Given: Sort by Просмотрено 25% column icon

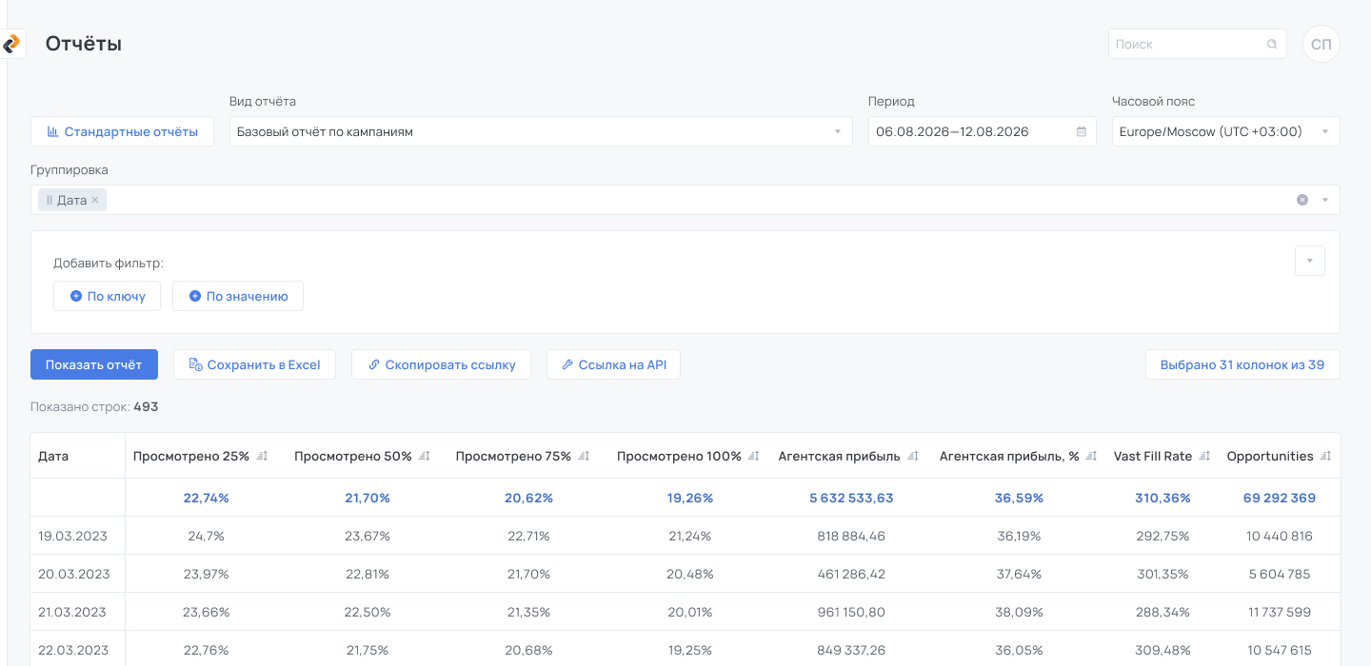Looking at the screenshot, I should coord(262,457).
